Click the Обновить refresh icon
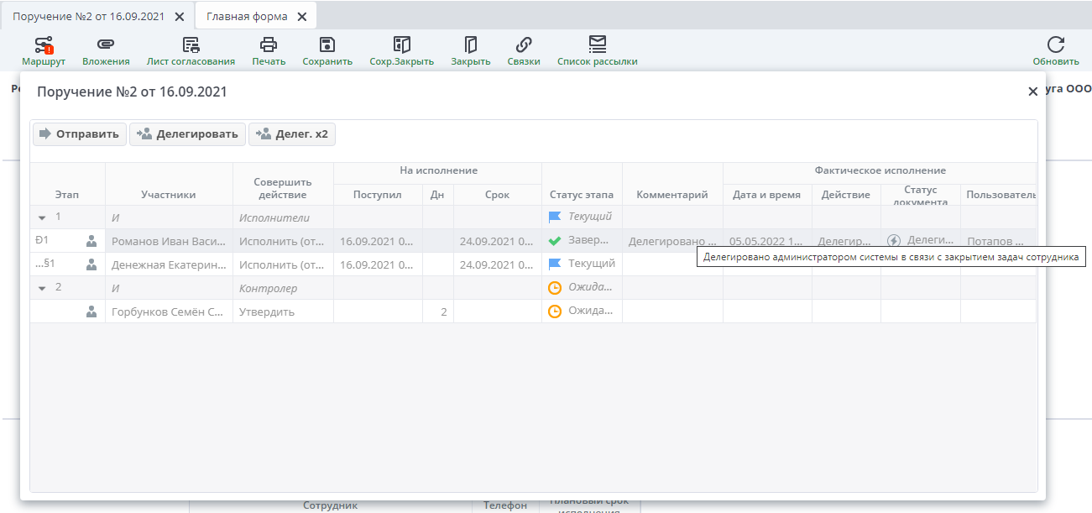This screenshot has width=1092, height=513. point(1055,46)
